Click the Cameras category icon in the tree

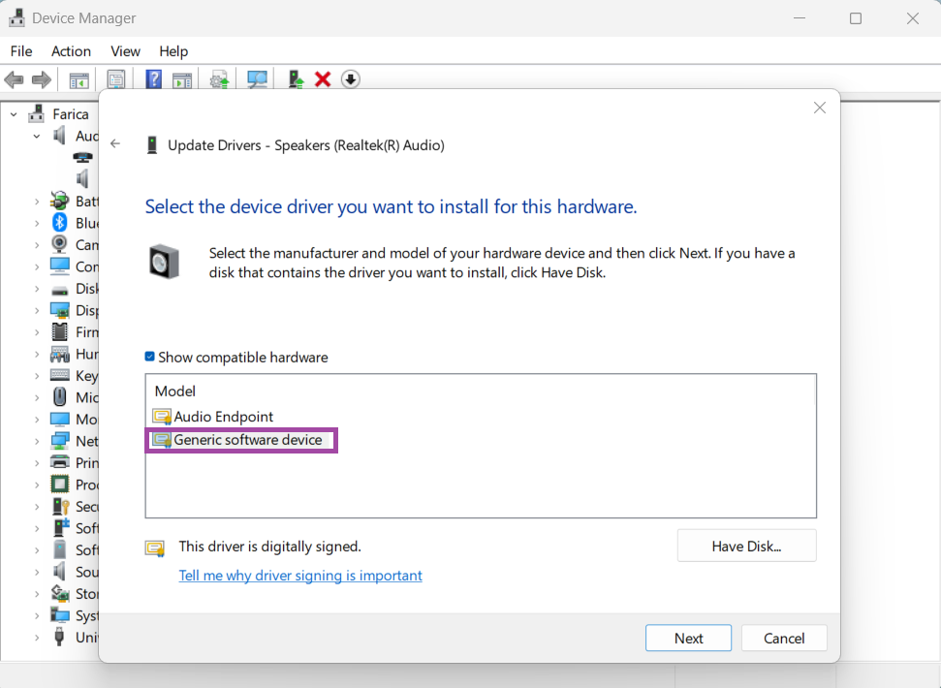coord(60,245)
